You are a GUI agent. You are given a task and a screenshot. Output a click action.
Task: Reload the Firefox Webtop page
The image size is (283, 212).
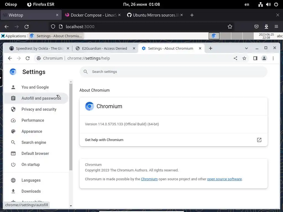[x=27, y=27]
